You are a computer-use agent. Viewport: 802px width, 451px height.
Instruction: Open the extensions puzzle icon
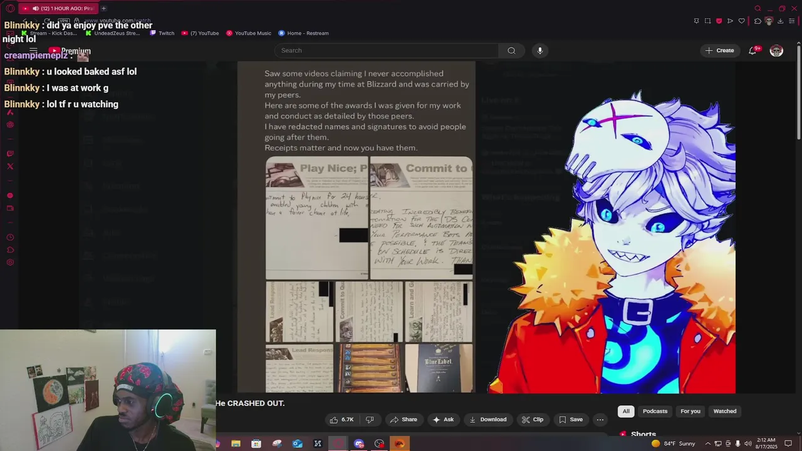click(758, 21)
